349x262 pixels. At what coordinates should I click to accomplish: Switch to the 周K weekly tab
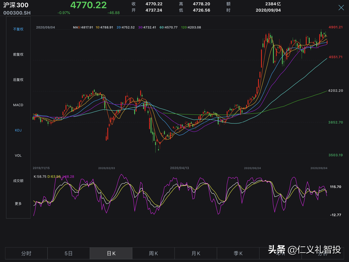click(153, 253)
